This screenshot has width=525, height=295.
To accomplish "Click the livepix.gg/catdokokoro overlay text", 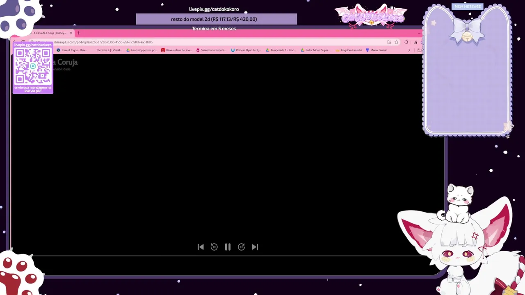I will (x=214, y=9).
